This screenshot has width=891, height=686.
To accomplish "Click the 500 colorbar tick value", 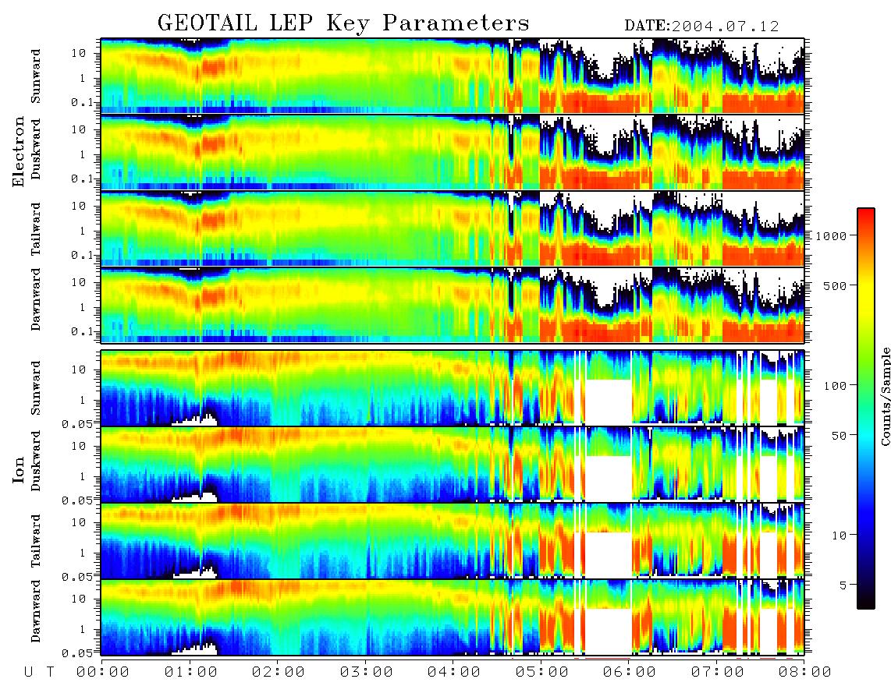I will click(836, 285).
